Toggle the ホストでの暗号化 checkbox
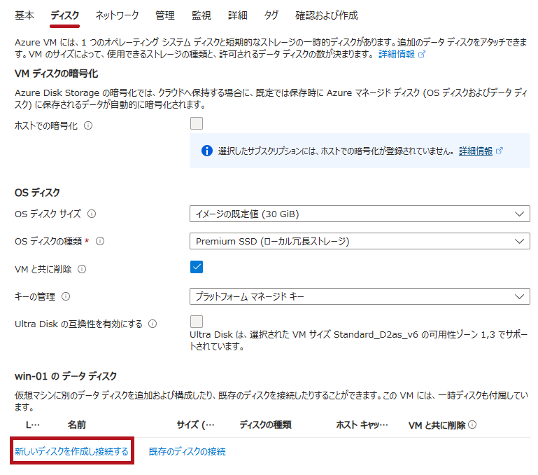Viewport: 538px width, 475px height. click(197, 124)
